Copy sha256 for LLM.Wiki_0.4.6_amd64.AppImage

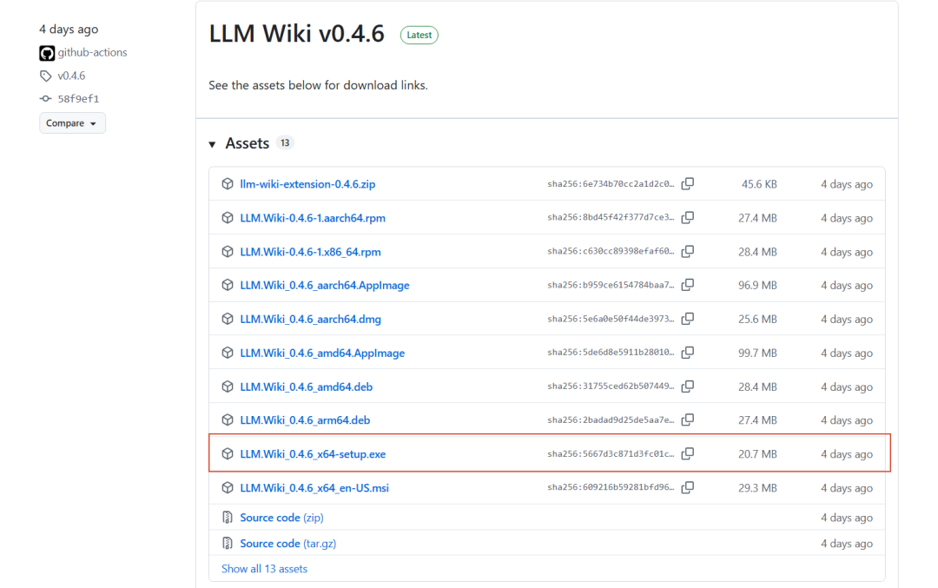pyautogui.click(x=688, y=353)
